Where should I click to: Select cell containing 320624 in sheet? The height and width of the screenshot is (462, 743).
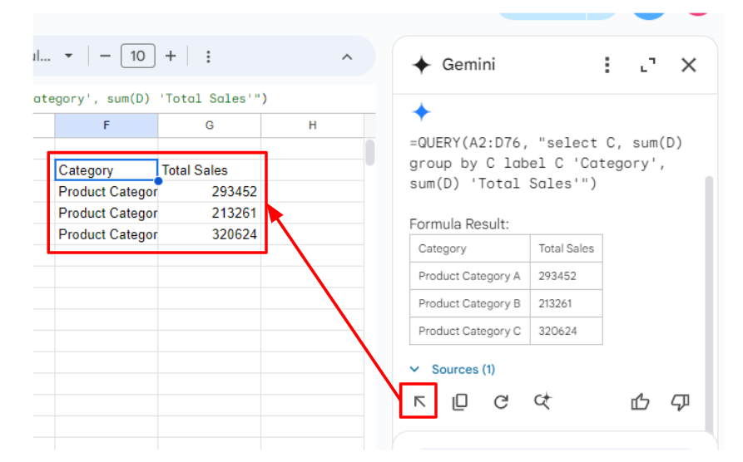pyautogui.click(x=210, y=234)
